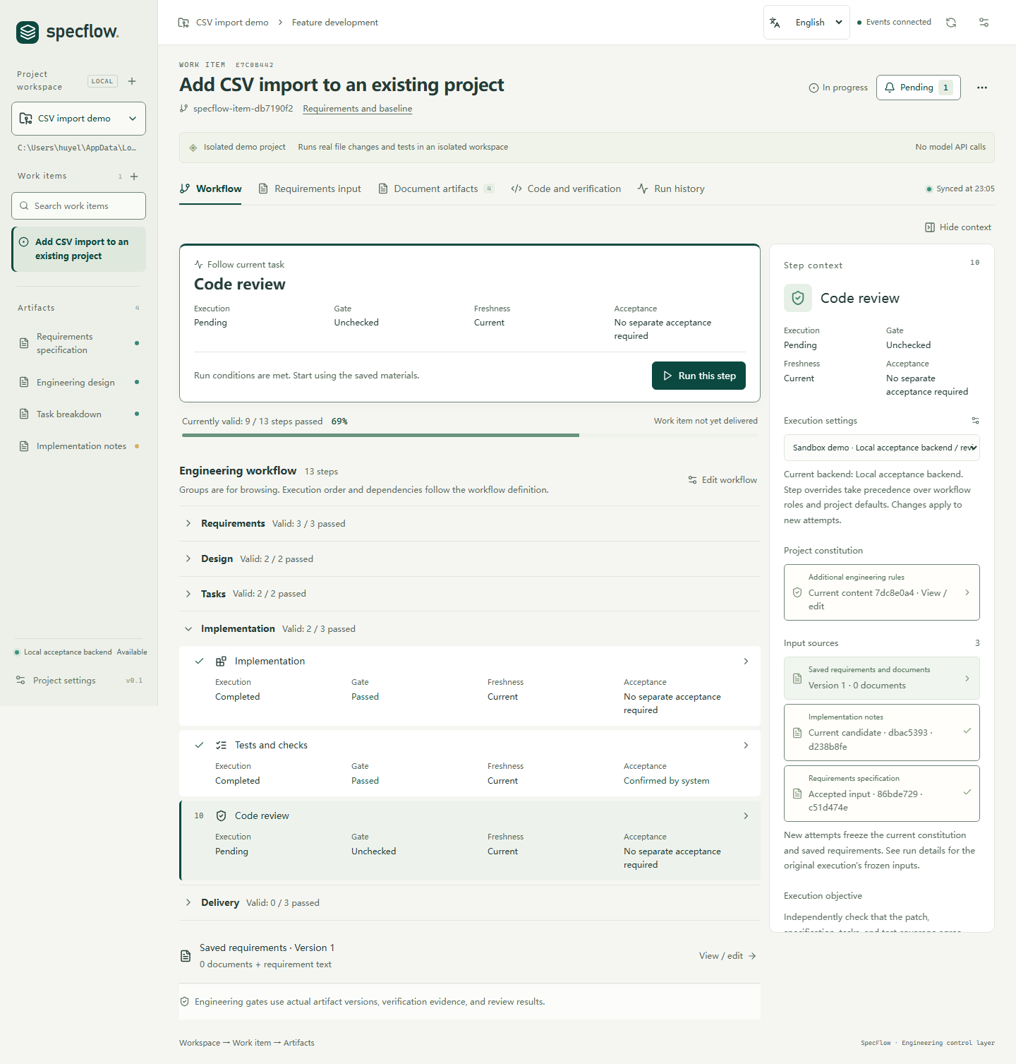This screenshot has width=1016, height=1064.
Task: Open the Run history tab
Action: 671,189
